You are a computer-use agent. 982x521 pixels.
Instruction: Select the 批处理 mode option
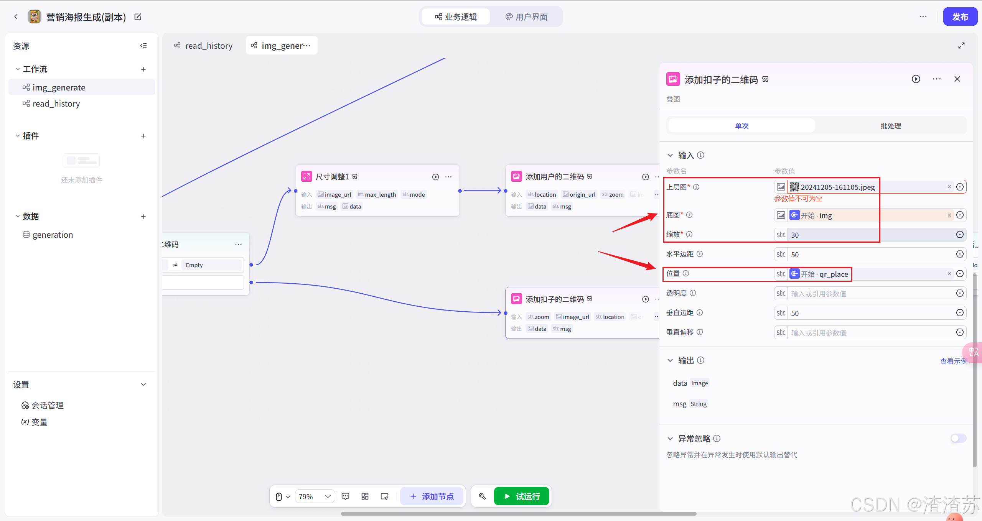[x=890, y=126]
